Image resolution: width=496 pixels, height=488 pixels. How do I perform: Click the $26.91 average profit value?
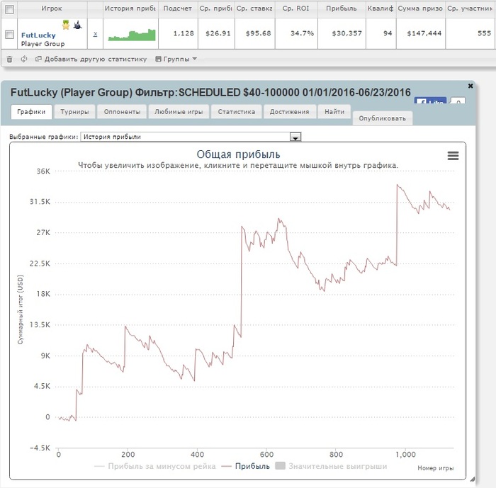point(218,33)
